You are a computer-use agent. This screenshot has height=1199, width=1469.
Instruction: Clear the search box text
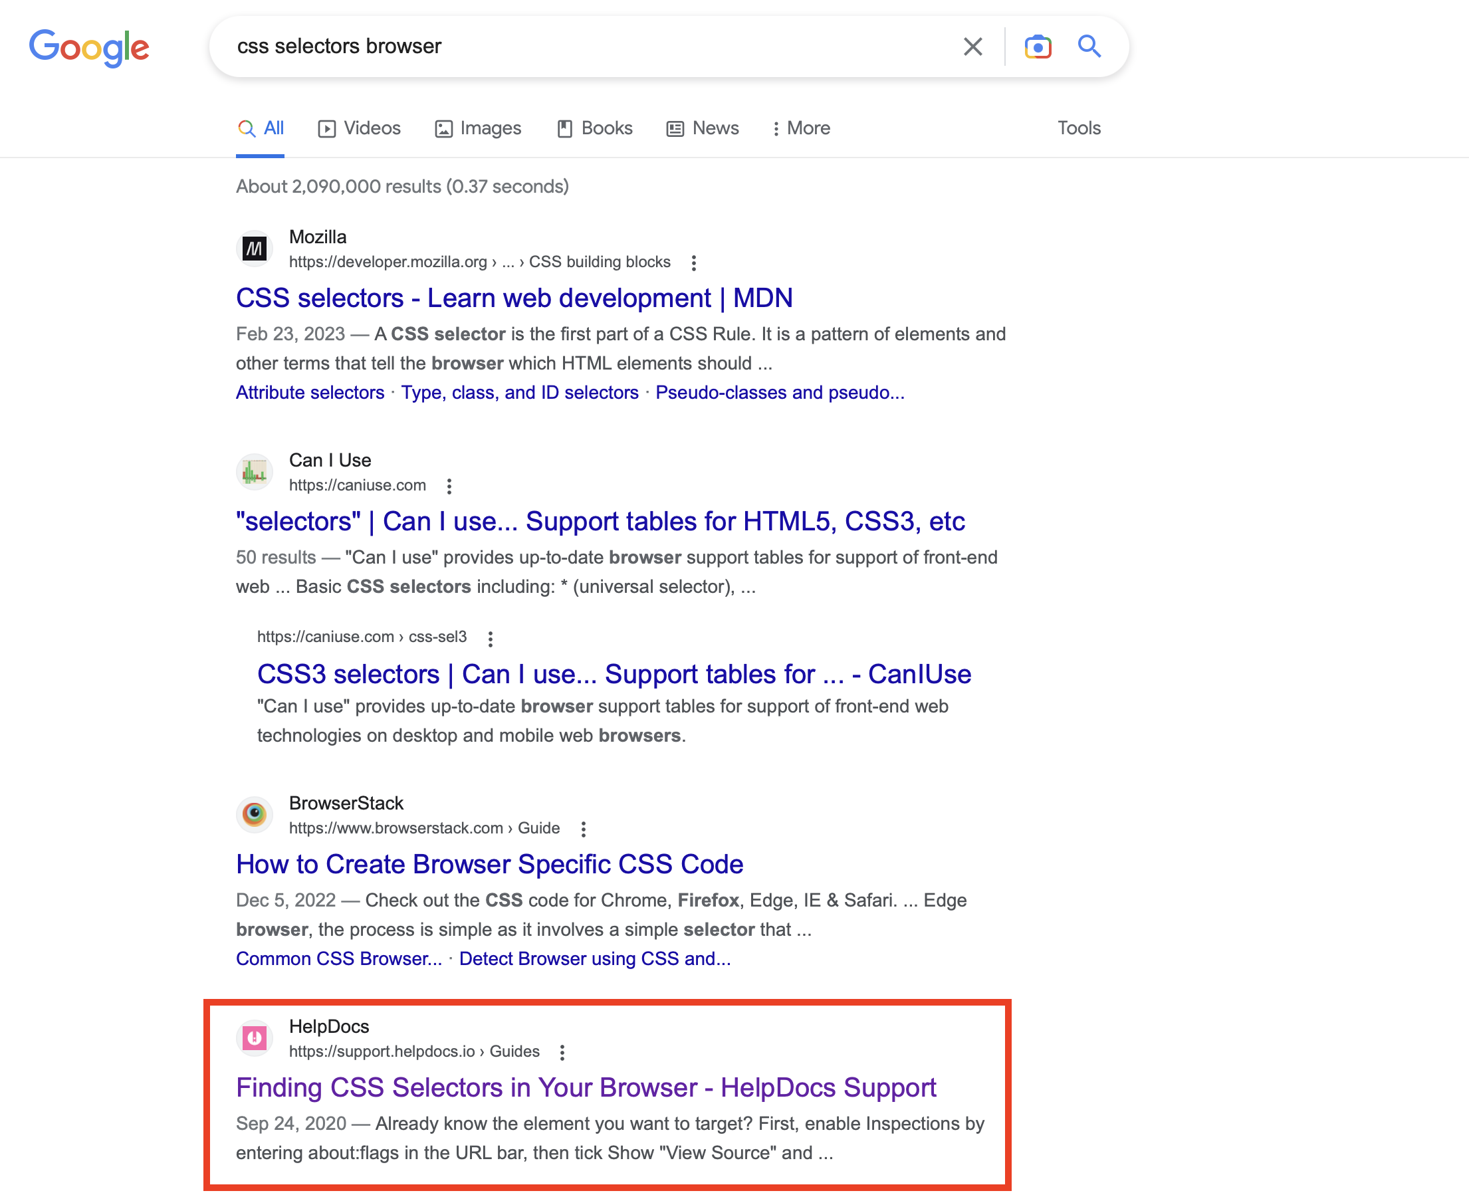point(972,47)
